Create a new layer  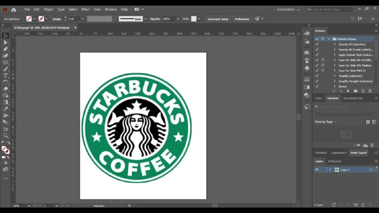(x=363, y=205)
